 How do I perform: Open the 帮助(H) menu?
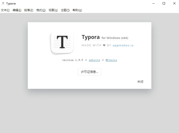tap(77, 10)
